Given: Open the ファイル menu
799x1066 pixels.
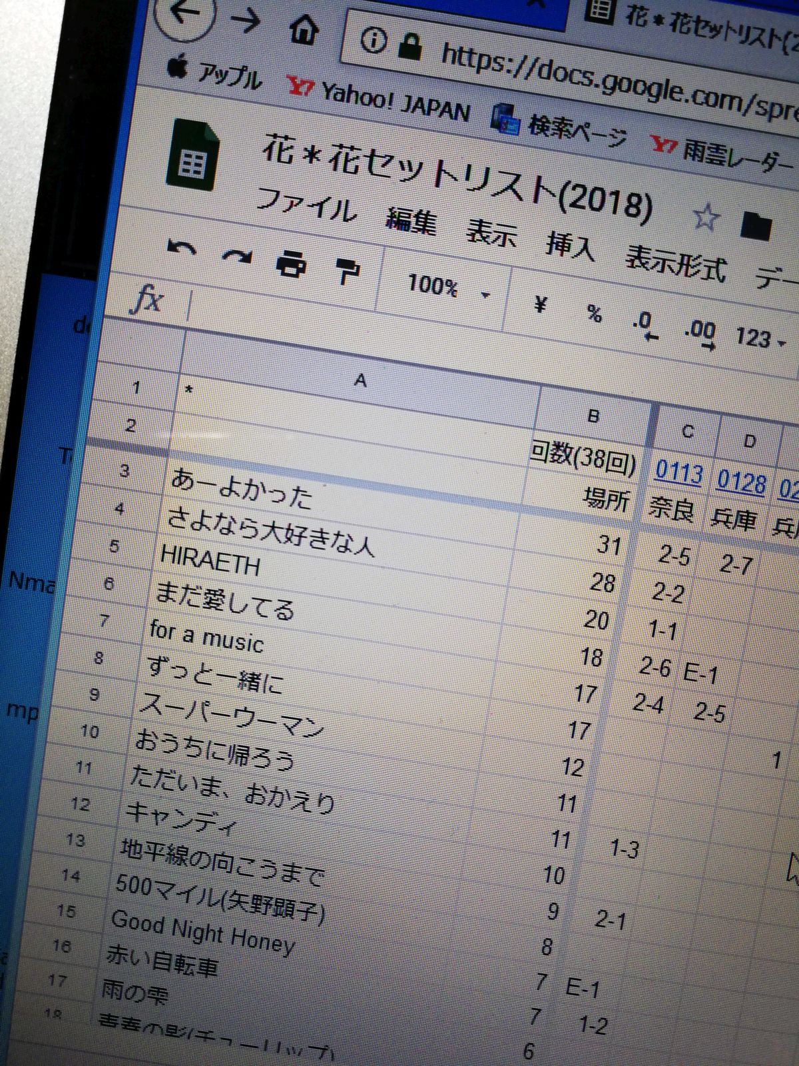Looking at the screenshot, I should click(306, 204).
